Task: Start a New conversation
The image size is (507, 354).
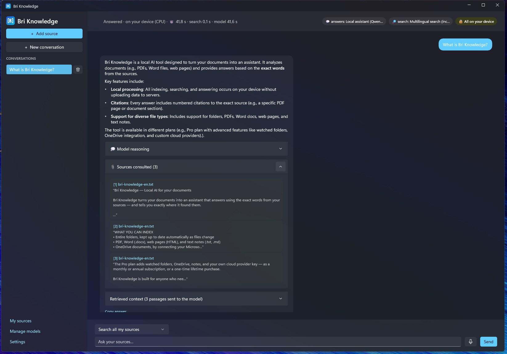Action: point(44,47)
